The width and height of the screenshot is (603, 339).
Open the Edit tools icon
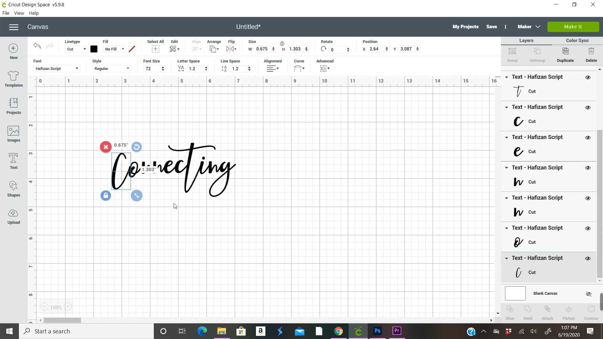coord(174,49)
